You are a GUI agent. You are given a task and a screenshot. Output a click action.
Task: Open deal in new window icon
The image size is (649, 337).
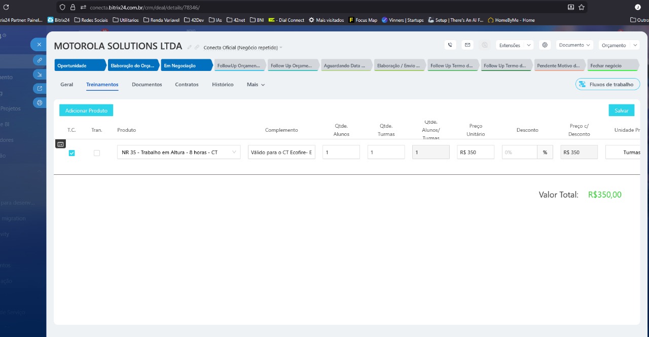pyautogui.click(x=40, y=89)
